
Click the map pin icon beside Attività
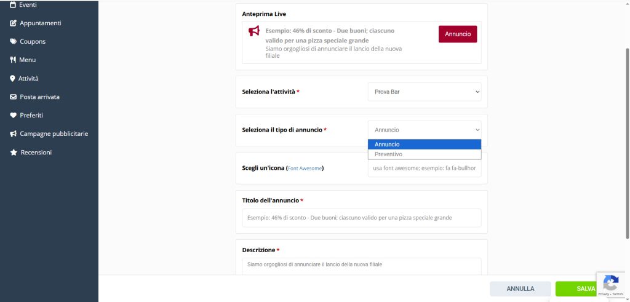12,79
